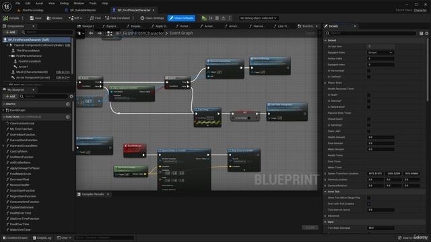Select the CraftItemFunction entry
This screenshot has height=242, width=431.
click(x=22, y=157)
